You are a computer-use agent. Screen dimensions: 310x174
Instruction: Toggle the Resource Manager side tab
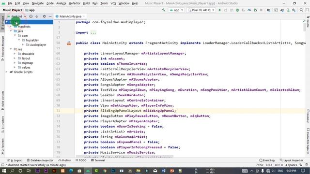click(x=2, y=48)
